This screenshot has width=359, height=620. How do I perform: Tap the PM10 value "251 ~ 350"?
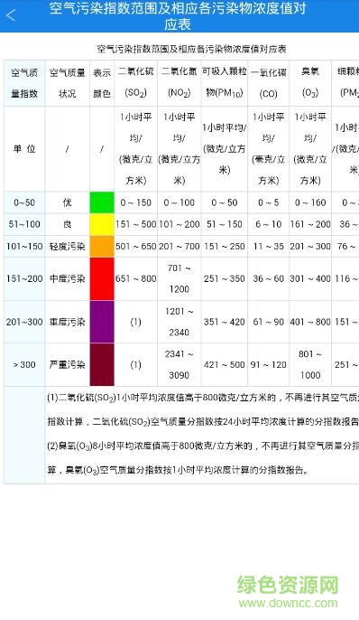225,278
